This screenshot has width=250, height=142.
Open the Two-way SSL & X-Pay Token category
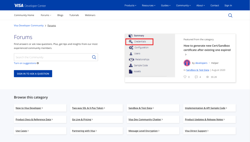coord(88,108)
